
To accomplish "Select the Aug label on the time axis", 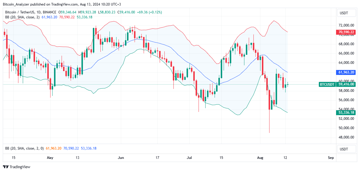I will tap(260, 157).
